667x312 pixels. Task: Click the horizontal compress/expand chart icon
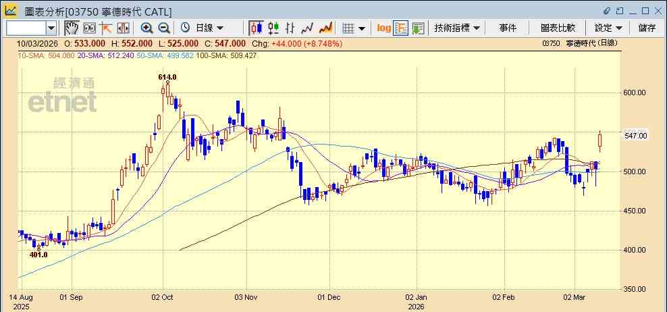click(x=123, y=28)
